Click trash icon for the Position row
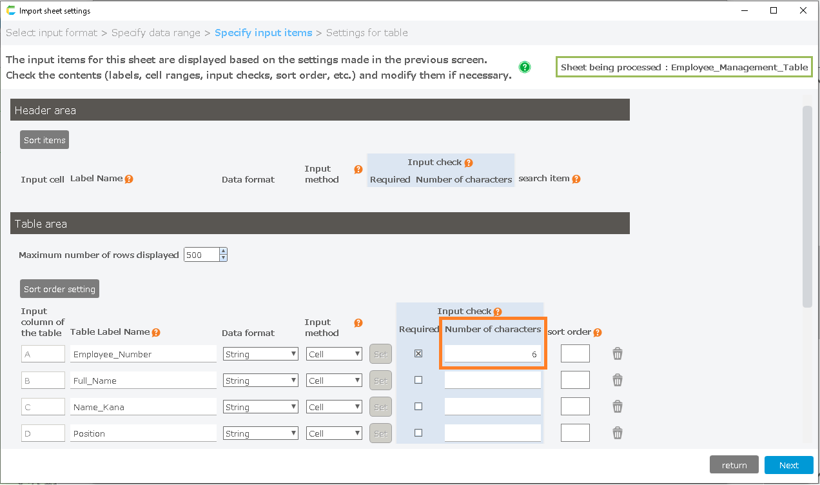820x485 pixels. [x=618, y=433]
